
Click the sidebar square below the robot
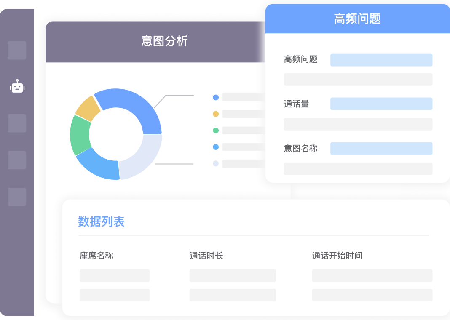17,123
